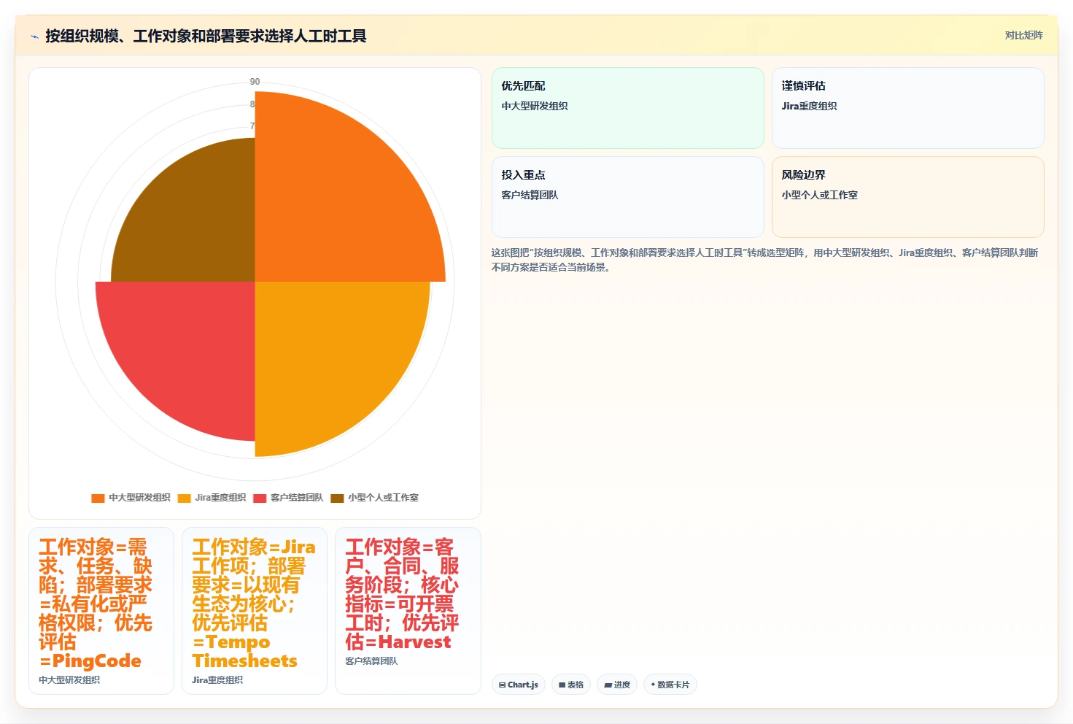Click the Chart.js tag
This screenshot has height=724, width=1073.
519,685
